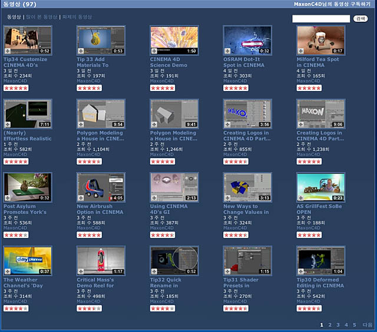Go to page 4 of videos
377x332 pixels.
[x=346, y=325]
